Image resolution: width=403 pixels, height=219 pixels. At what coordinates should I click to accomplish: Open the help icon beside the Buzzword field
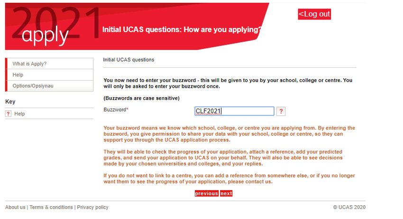[281, 111]
